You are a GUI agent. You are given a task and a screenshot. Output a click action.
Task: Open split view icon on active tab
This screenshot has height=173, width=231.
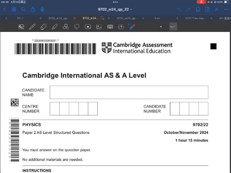click(102, 18)
